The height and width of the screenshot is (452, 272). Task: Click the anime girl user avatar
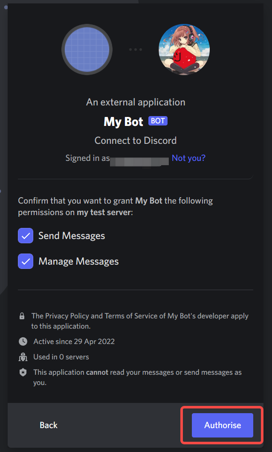184,50
